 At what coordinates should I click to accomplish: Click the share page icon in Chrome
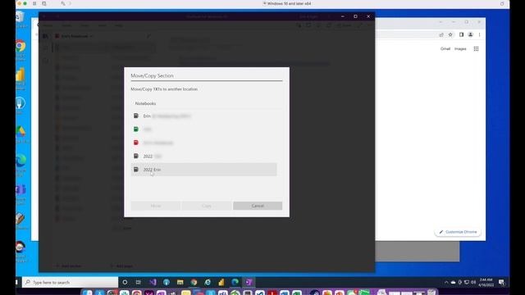[441, 34]
